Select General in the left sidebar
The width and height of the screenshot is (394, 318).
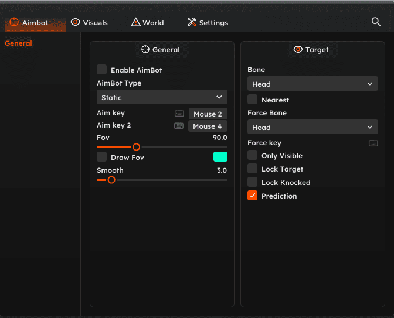click(18, 43)
